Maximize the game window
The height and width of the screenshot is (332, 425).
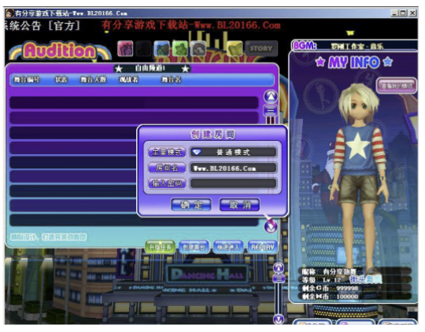pos(403,13)
